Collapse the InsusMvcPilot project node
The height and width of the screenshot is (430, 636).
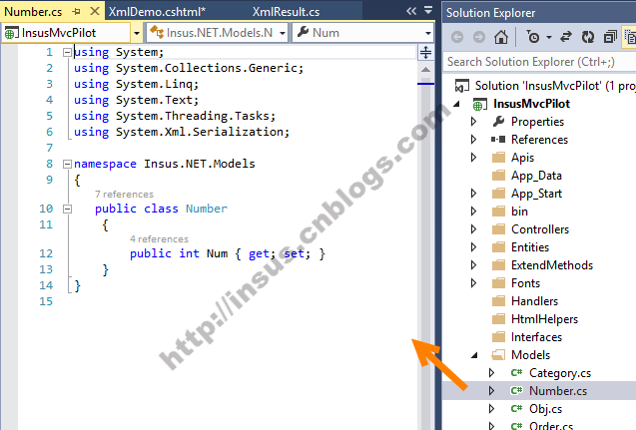pyautogui.click(x=456, y=104)
